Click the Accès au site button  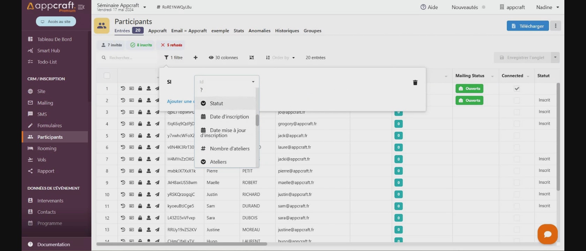point(56,22)
